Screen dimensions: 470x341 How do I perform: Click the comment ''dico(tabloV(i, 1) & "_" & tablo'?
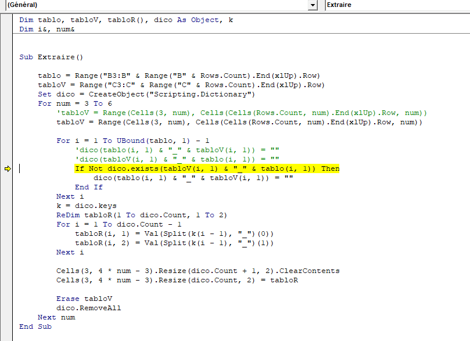click(x=177, y=159)
